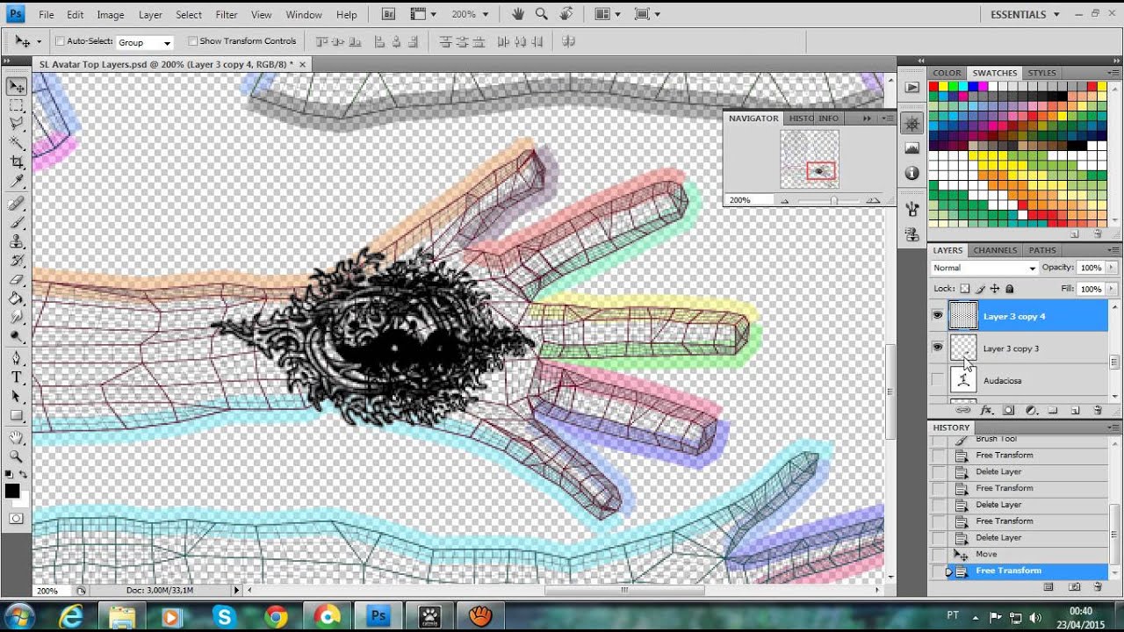Go to the Move history state

(x=1019, y=554)
